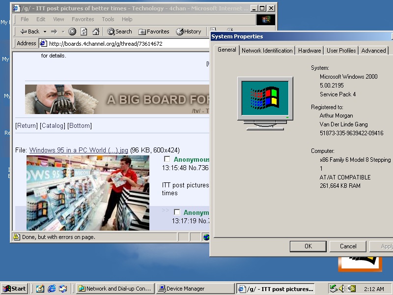
Task: Open the Help menu
Action: 127,19
